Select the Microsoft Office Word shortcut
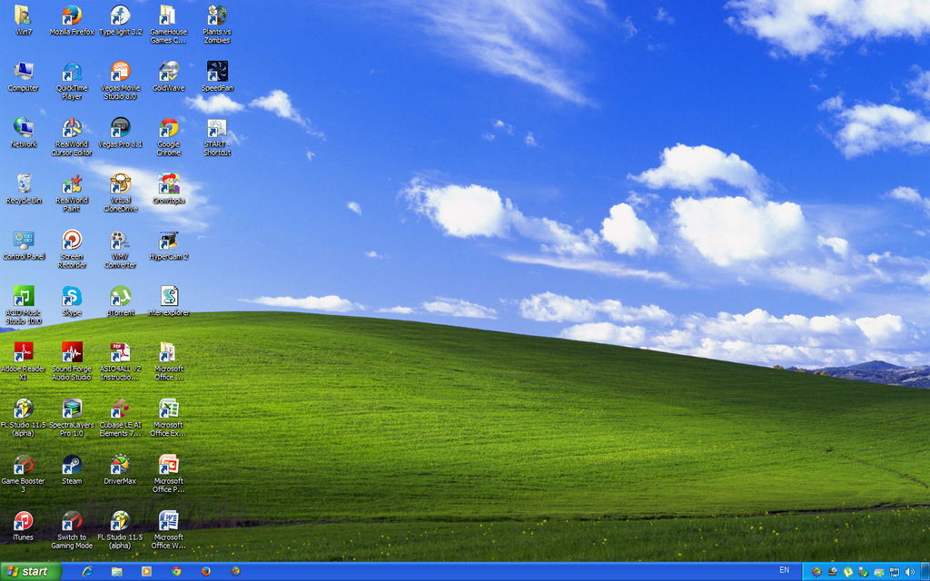Image resolution: width=930 pixels, height=581 pixels. coord(168,530)
